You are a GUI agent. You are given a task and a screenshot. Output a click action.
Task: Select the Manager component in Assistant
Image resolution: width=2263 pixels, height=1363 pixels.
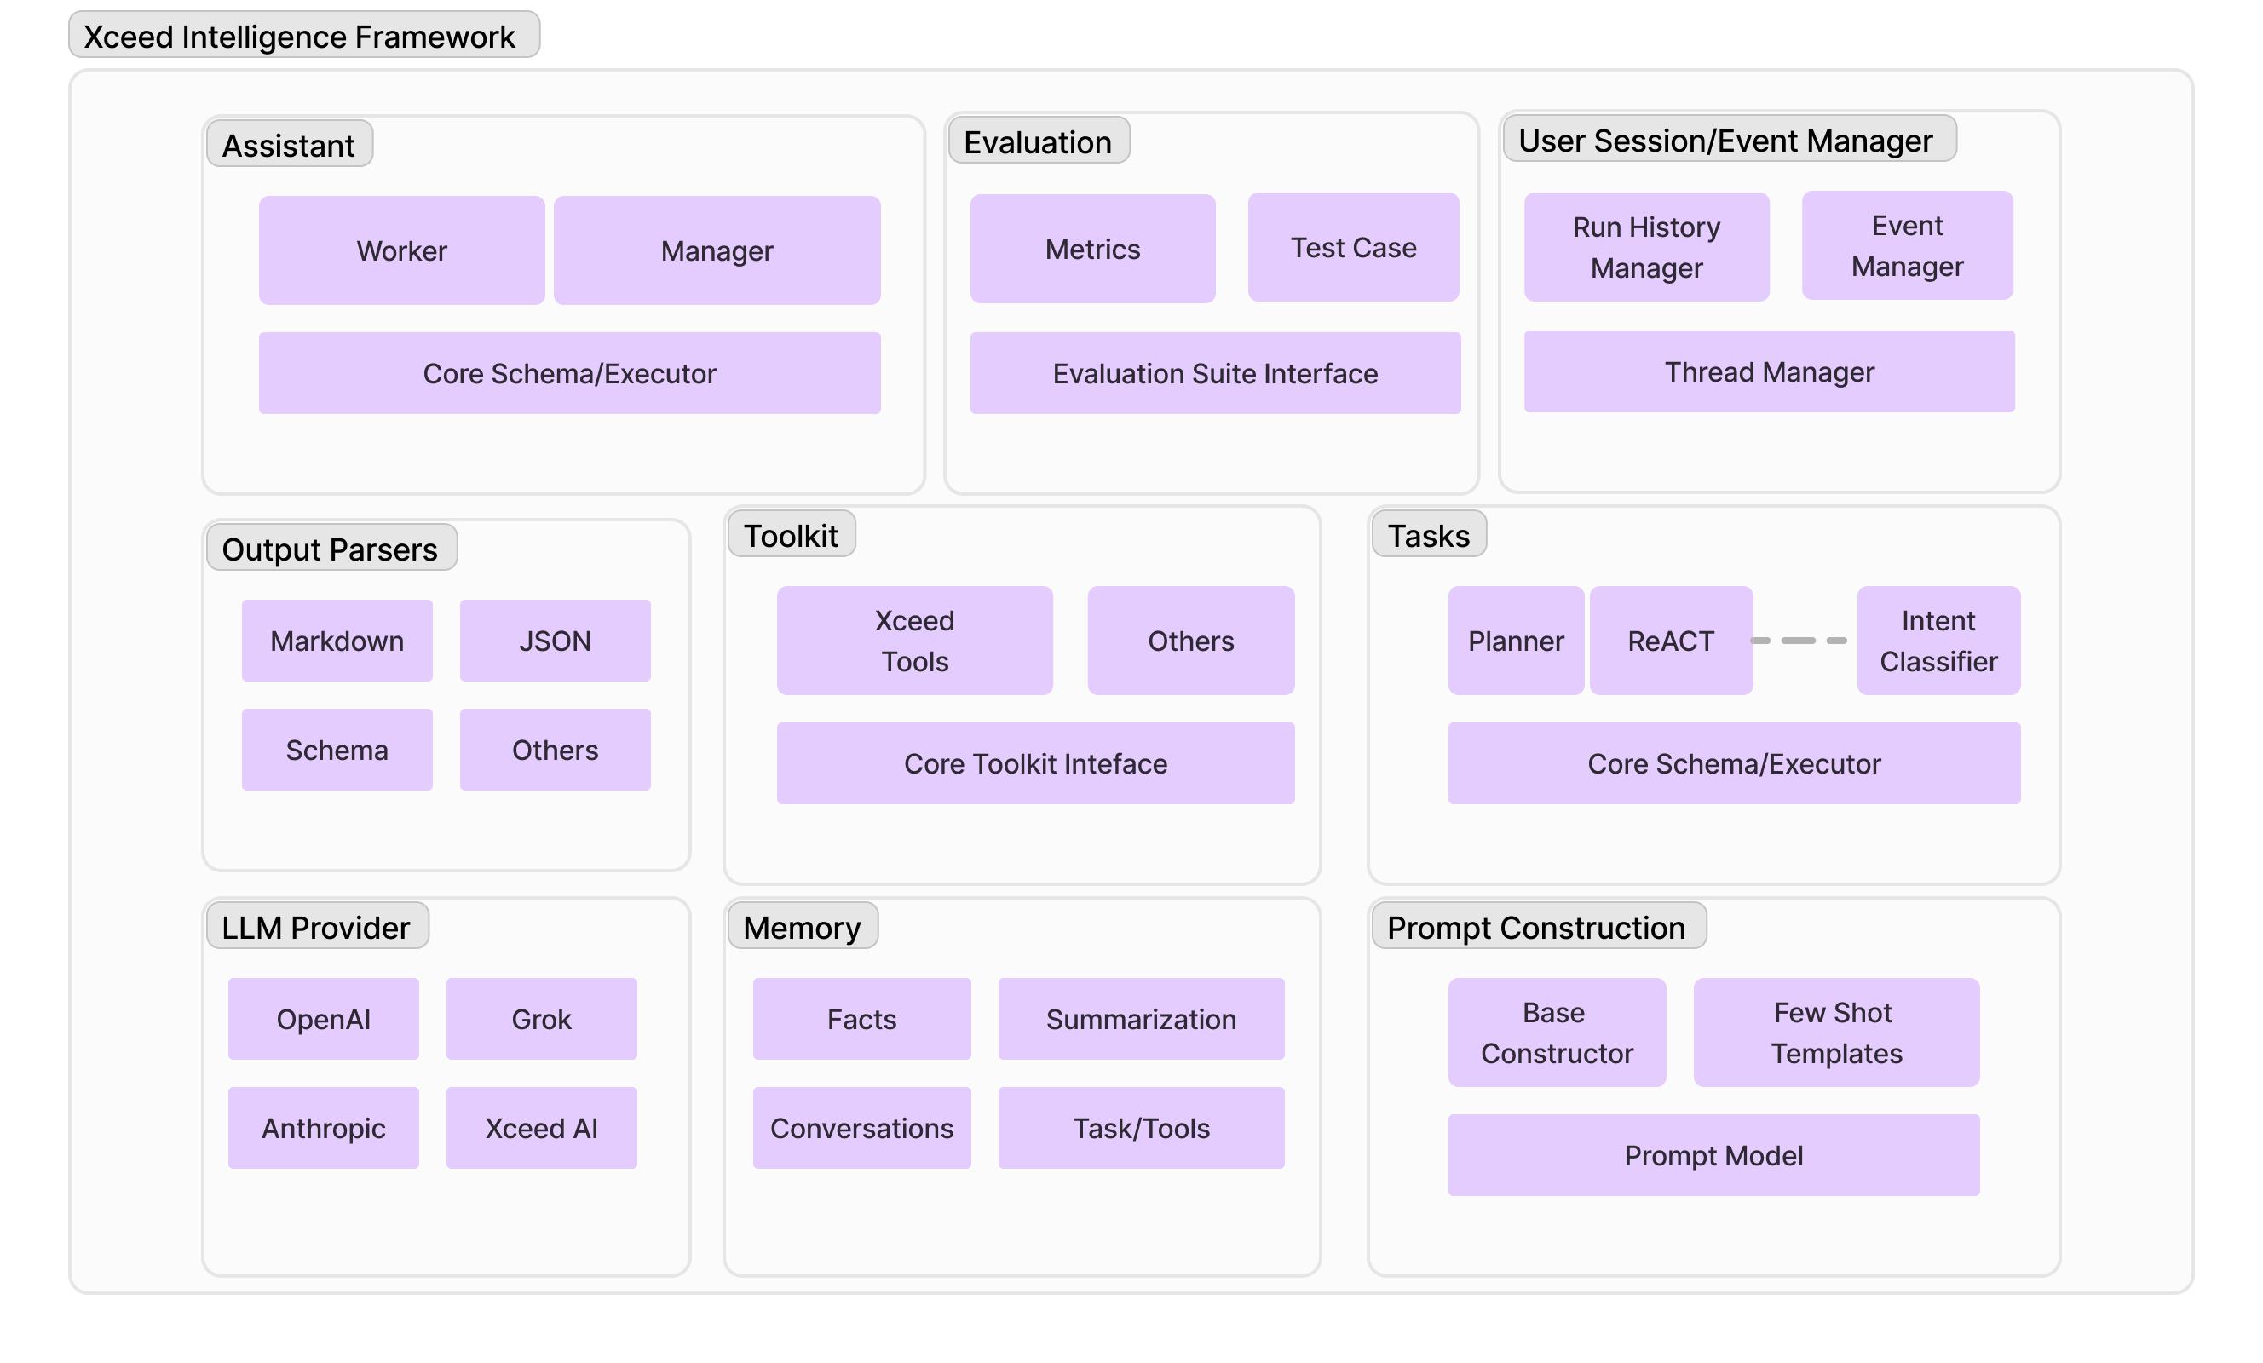tap(719, 247)
